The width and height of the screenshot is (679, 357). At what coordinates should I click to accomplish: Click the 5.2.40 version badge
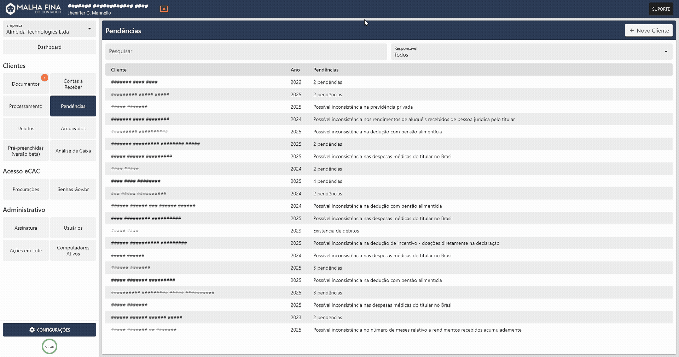click(49, 346)
